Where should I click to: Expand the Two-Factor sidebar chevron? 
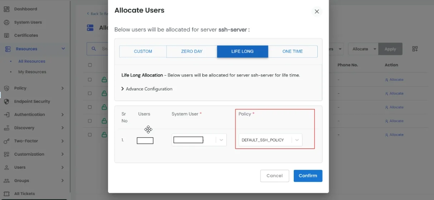[63, 141]
